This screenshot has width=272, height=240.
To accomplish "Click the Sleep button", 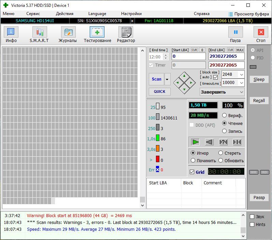I will pyautogui.click(x=259, y=79).
